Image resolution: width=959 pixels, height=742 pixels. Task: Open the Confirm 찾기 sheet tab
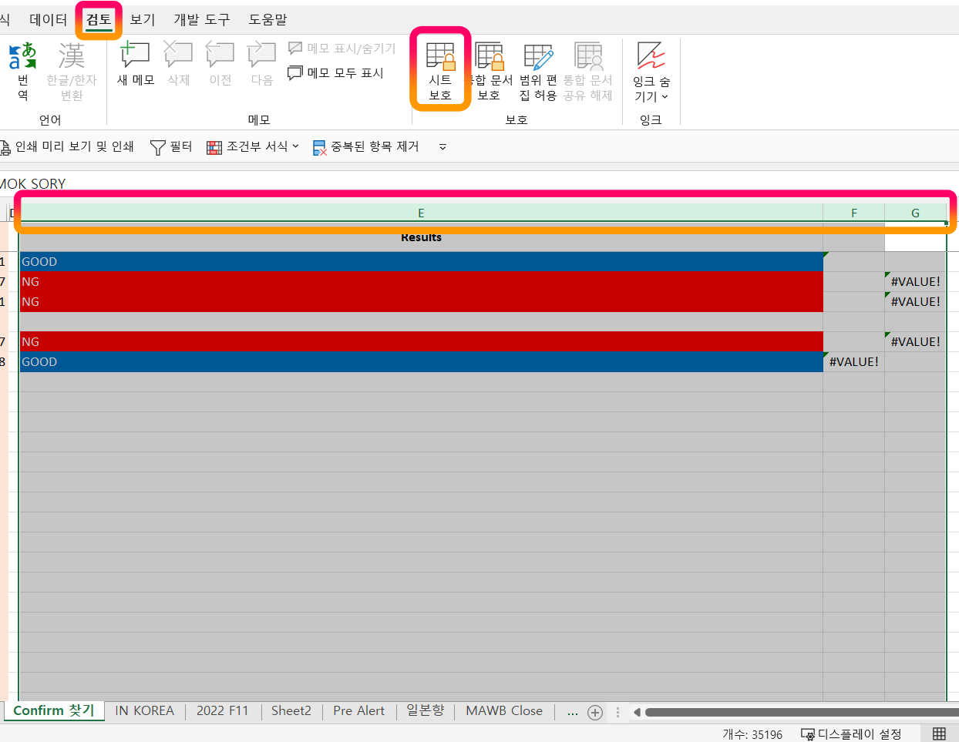coord(53,710)
